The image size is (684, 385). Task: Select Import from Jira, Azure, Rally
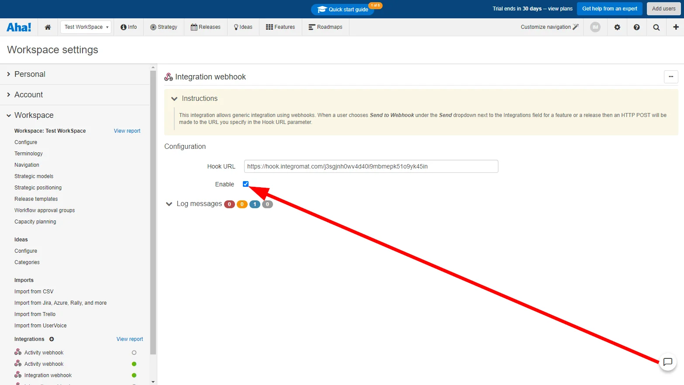point(60,303)
